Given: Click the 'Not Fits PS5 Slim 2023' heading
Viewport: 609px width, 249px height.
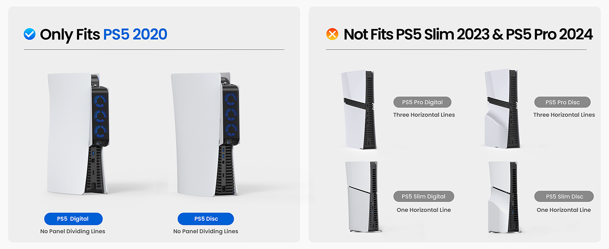Looking at the screenshot, I should point(416,34).
